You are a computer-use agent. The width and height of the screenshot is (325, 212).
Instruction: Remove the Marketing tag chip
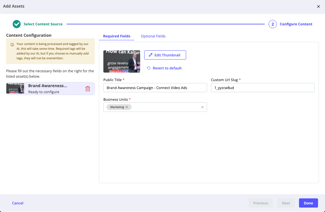coord(127,107)
